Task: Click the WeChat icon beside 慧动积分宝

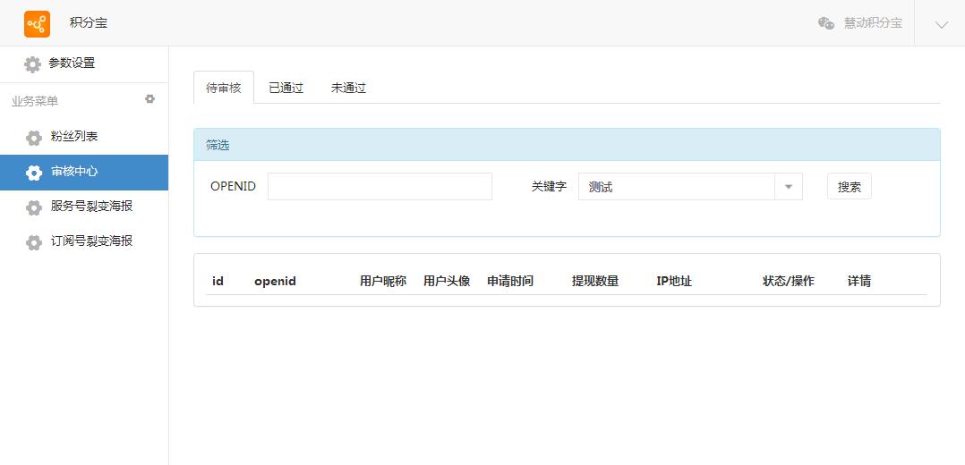Action: 826,23
